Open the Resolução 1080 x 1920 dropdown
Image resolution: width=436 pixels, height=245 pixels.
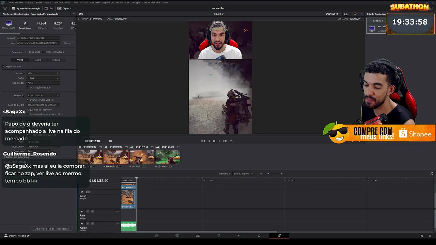click(43, 95)
